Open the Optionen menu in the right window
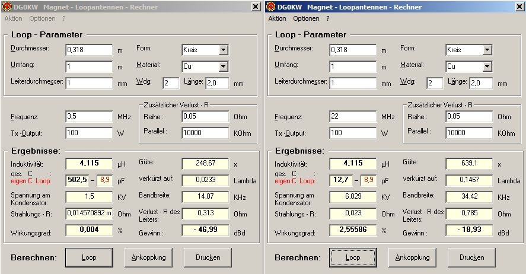Image resolution: width=526 pixels, height=274 pixels. (x=307, y=18)
